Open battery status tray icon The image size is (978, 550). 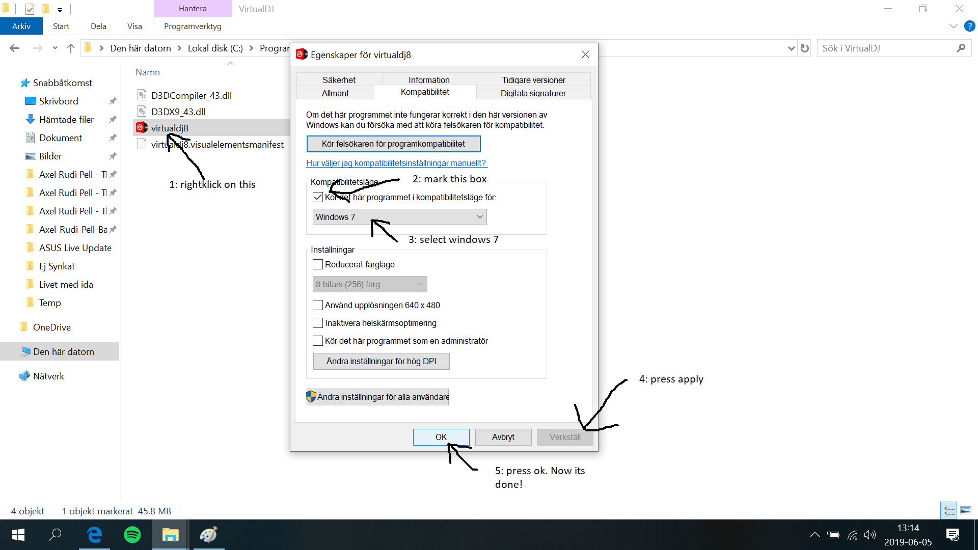[833, 535]
